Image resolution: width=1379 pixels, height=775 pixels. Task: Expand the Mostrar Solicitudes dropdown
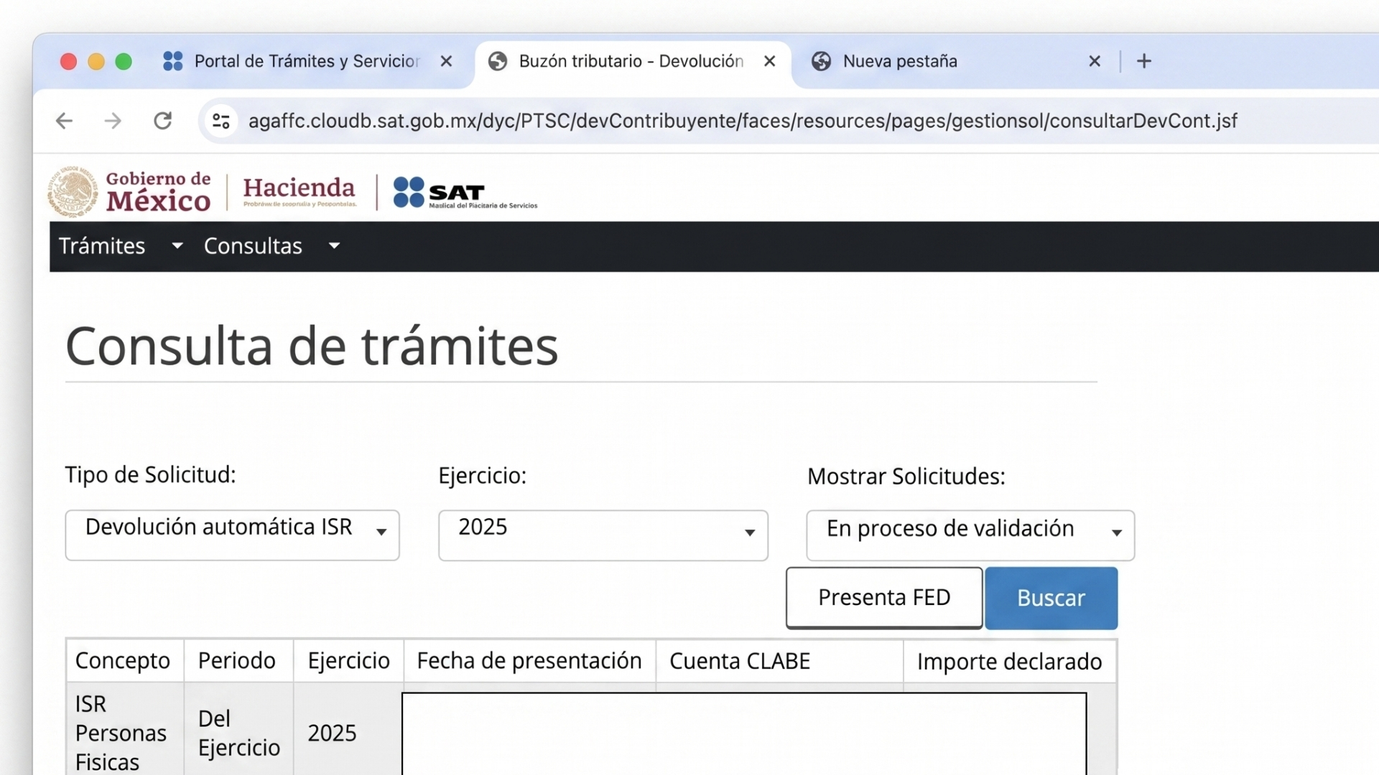[970, 535]
